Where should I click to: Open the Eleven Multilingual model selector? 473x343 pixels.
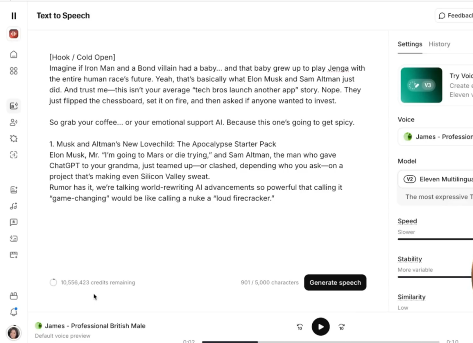pos(436,179)
